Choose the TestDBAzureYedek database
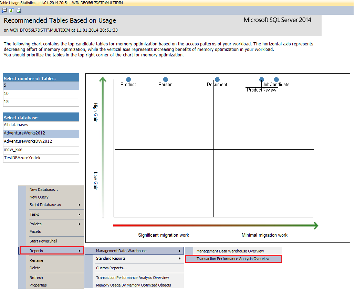Screen dimensions: 355x292 coord(41,158)
